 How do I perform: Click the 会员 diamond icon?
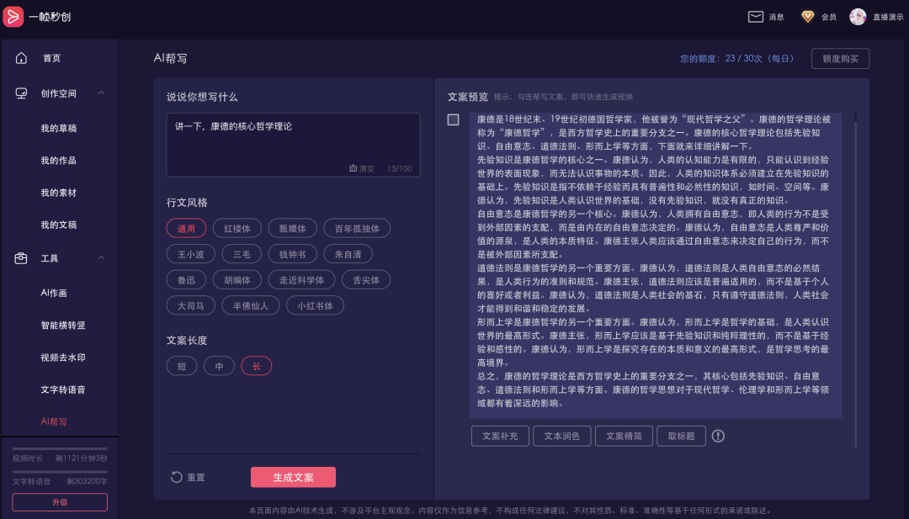pyautogui.click(x=807, y=17)
